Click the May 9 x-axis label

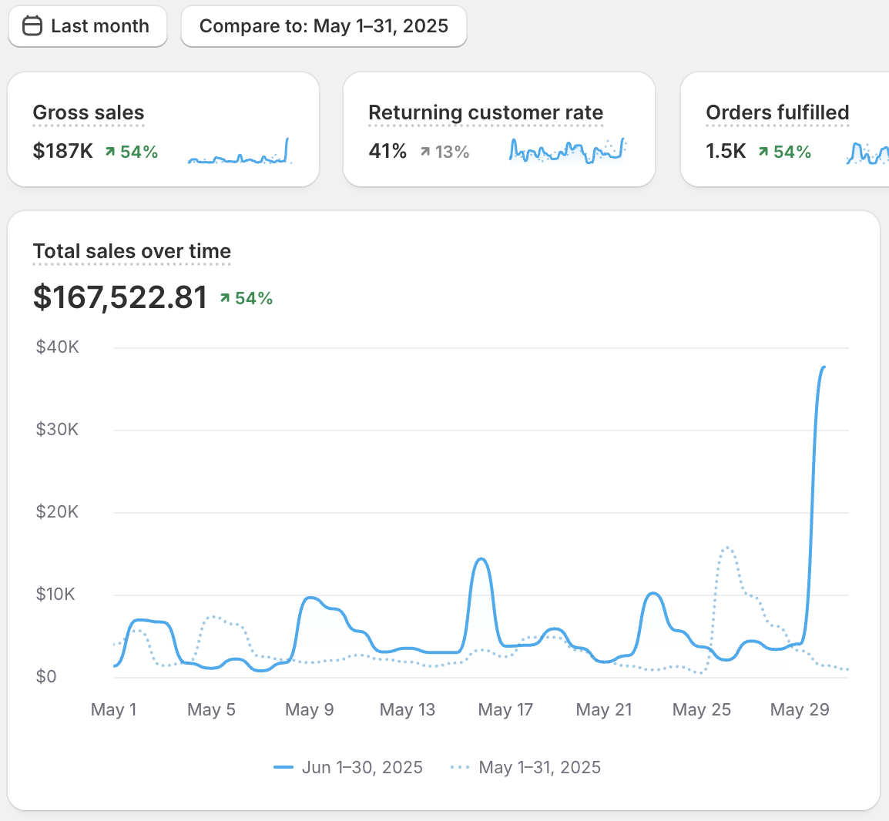pyautogui.click(x=310, y=709)
